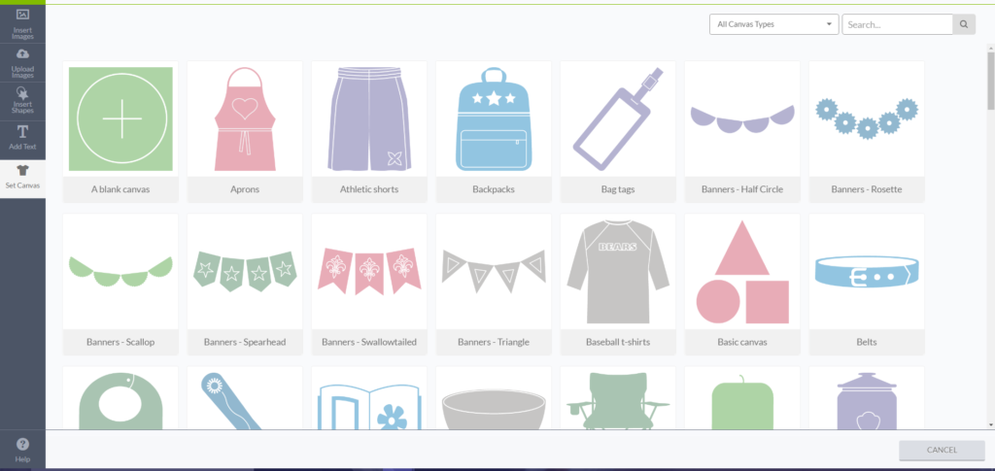
Task: Click the search magnifier button
Action: [x=963, y=24]
